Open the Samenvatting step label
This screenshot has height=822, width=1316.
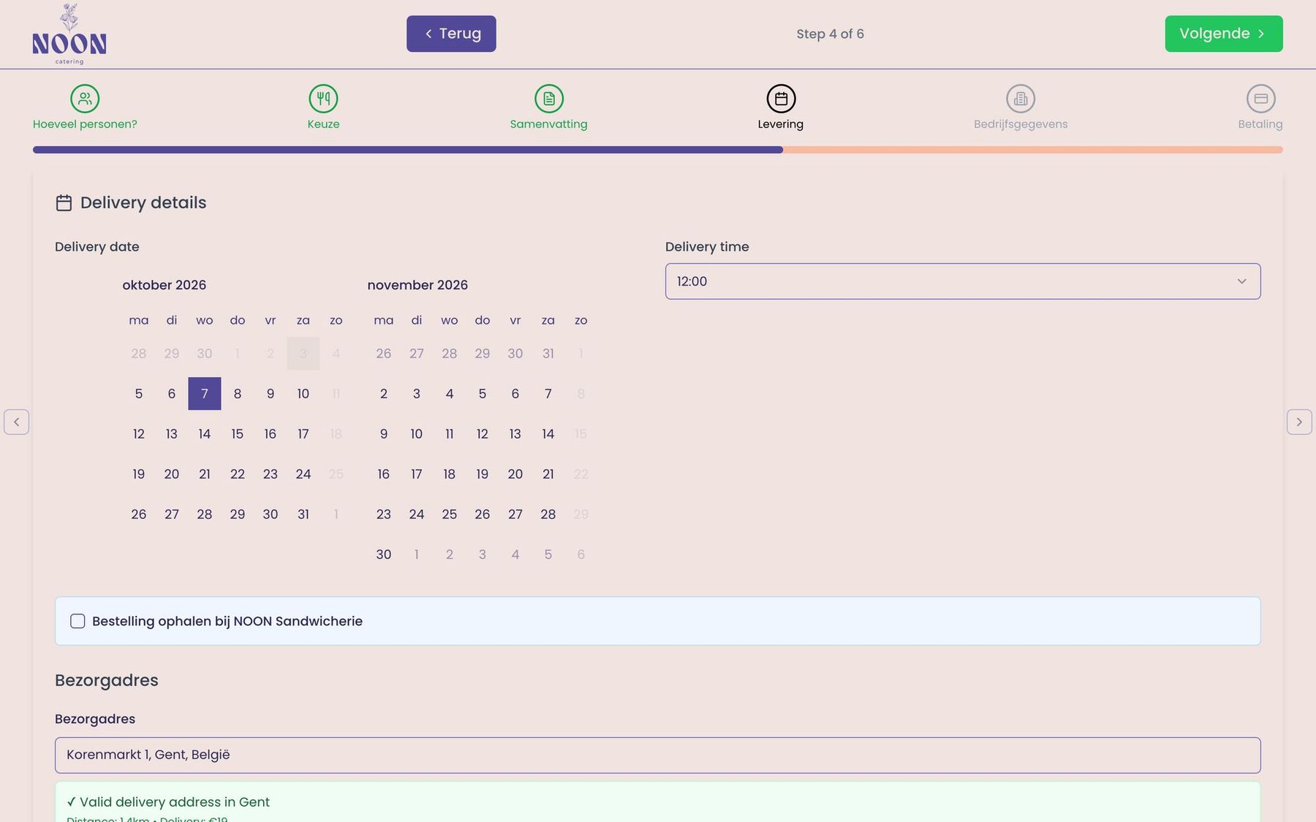tap(549, 124)
